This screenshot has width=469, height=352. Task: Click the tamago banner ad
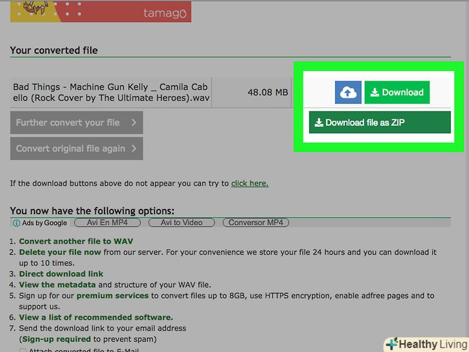[x=100, y=12]
